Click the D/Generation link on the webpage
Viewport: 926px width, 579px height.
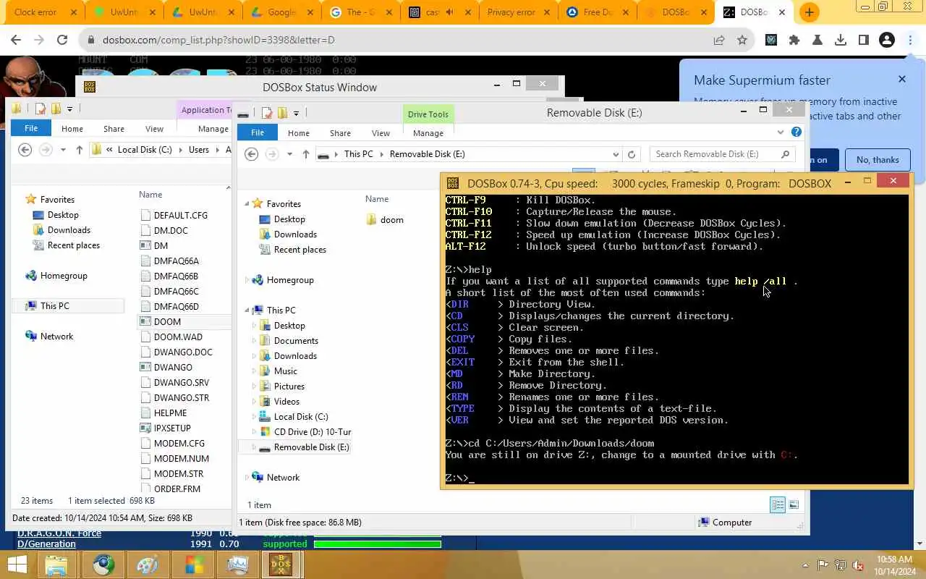click(x=46, y=544)
